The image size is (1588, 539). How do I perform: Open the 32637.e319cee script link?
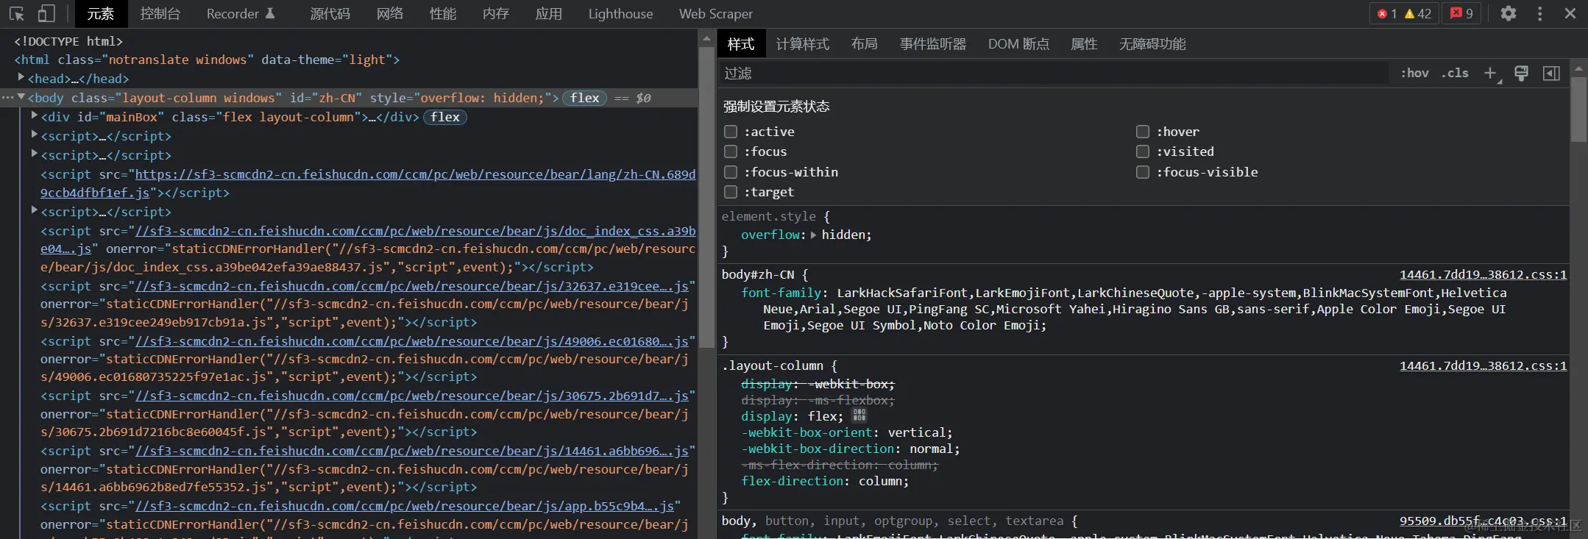tap(412, 286)
